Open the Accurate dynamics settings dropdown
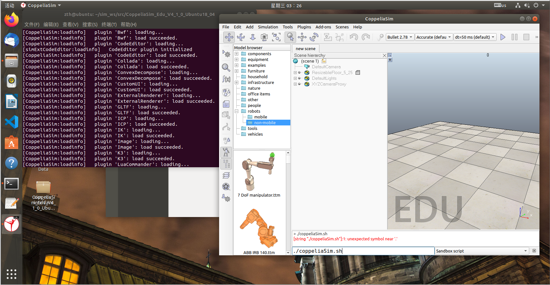The height and width of the screenshot is (285, 550). [434, 37]
